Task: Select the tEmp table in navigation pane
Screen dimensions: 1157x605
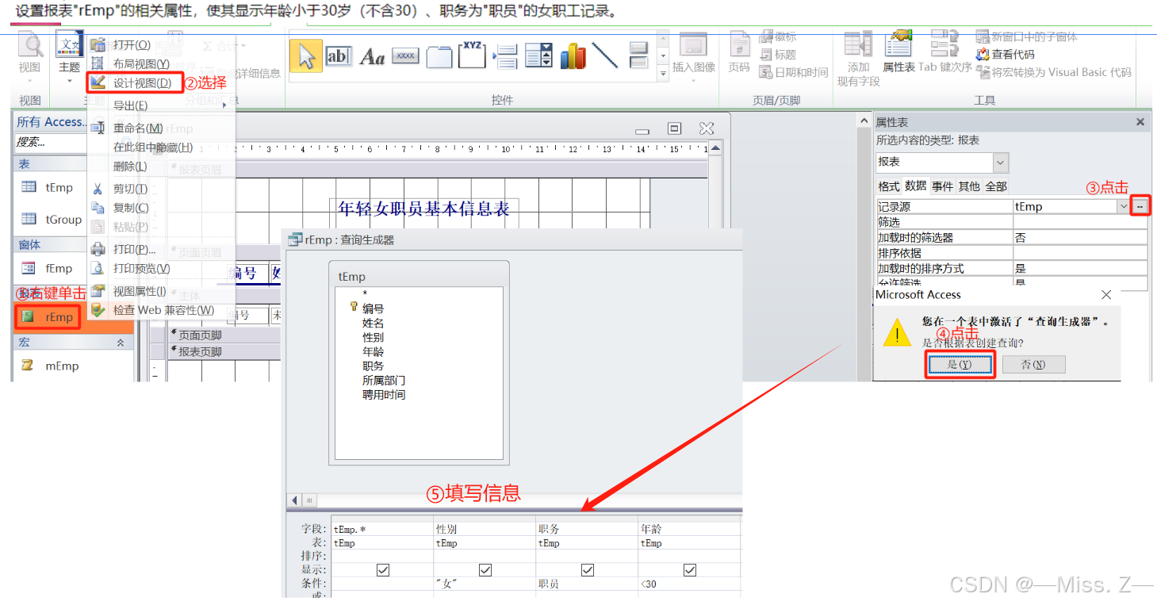Action: coord(48,187)
